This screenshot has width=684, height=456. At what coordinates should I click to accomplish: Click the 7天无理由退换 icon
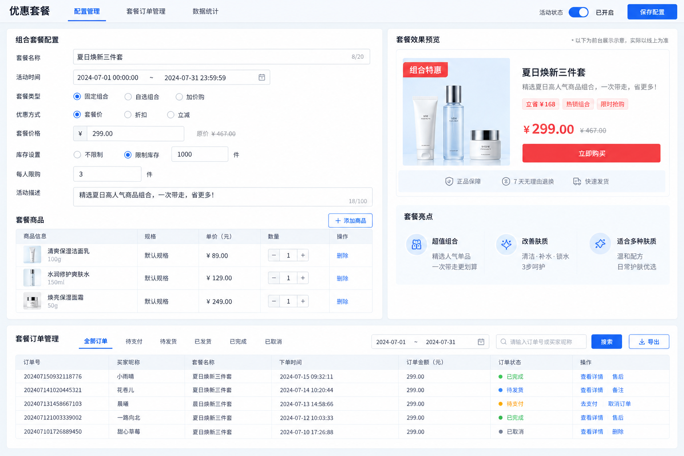coord(506,181)
